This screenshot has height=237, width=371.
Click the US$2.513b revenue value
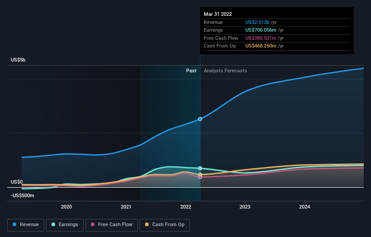pyautogui.click(x=257, y=22)
